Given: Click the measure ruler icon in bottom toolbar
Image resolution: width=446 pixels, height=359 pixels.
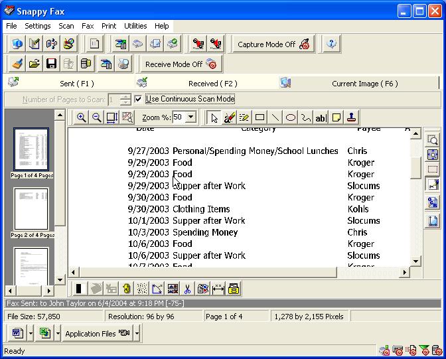Looking at the screenshot, I should (x=218, y=289).
